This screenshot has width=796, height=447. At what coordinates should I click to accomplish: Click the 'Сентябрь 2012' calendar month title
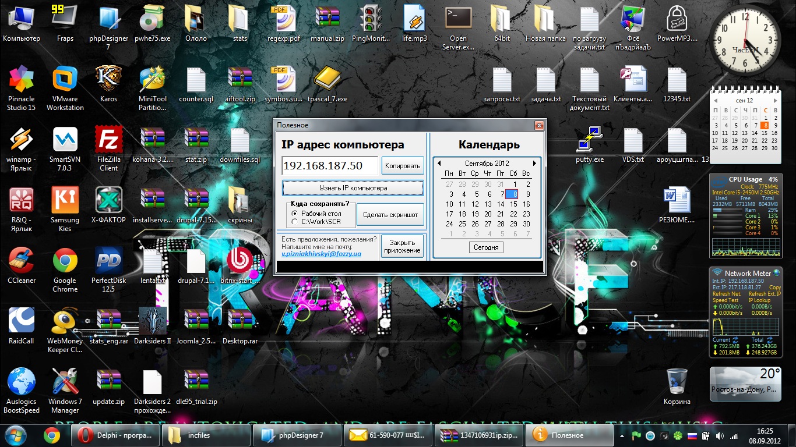click(487, 164)
